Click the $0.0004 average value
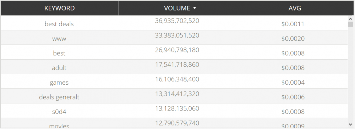This screenshot has width=355, height=129. click(x=293, y=83)
